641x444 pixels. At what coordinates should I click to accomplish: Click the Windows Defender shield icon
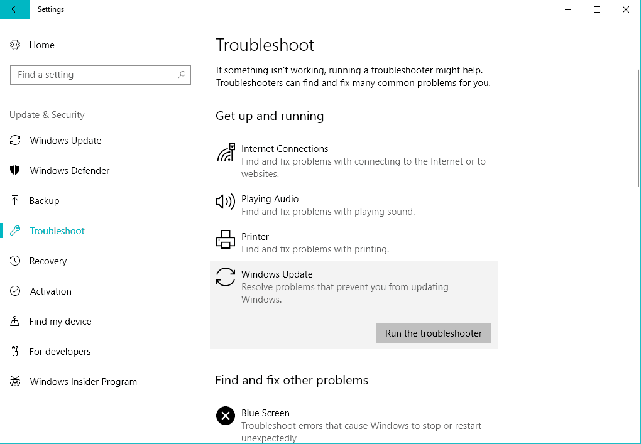point(15,171)
